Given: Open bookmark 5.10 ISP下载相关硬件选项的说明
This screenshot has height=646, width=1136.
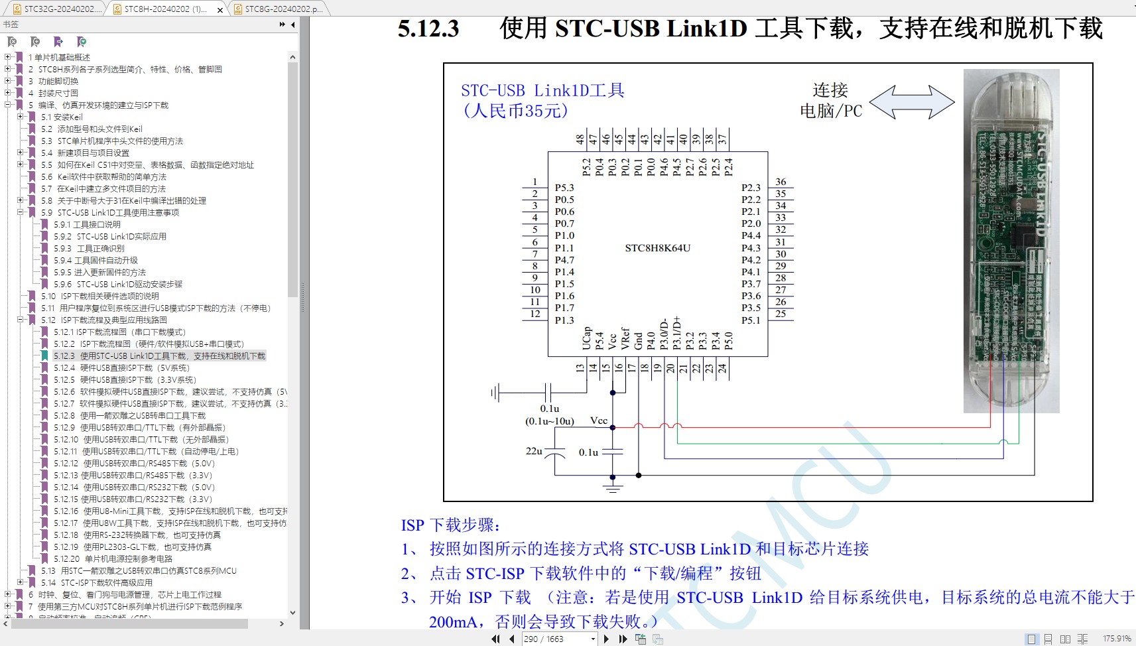Looking at the screenshot, I should click(99, 296).
